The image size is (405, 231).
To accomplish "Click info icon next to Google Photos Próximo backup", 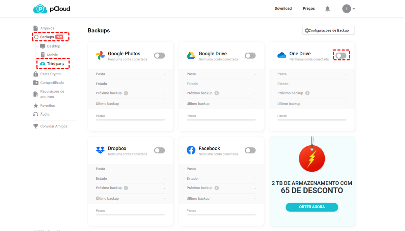I will [x=126, y=93].
